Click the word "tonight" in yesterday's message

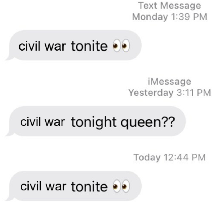point(93,122)
